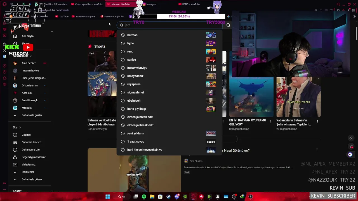Viewport: 358px width, 201px height.
Task: Open Microsoft Store from taskbar
Action: [160, 197]
